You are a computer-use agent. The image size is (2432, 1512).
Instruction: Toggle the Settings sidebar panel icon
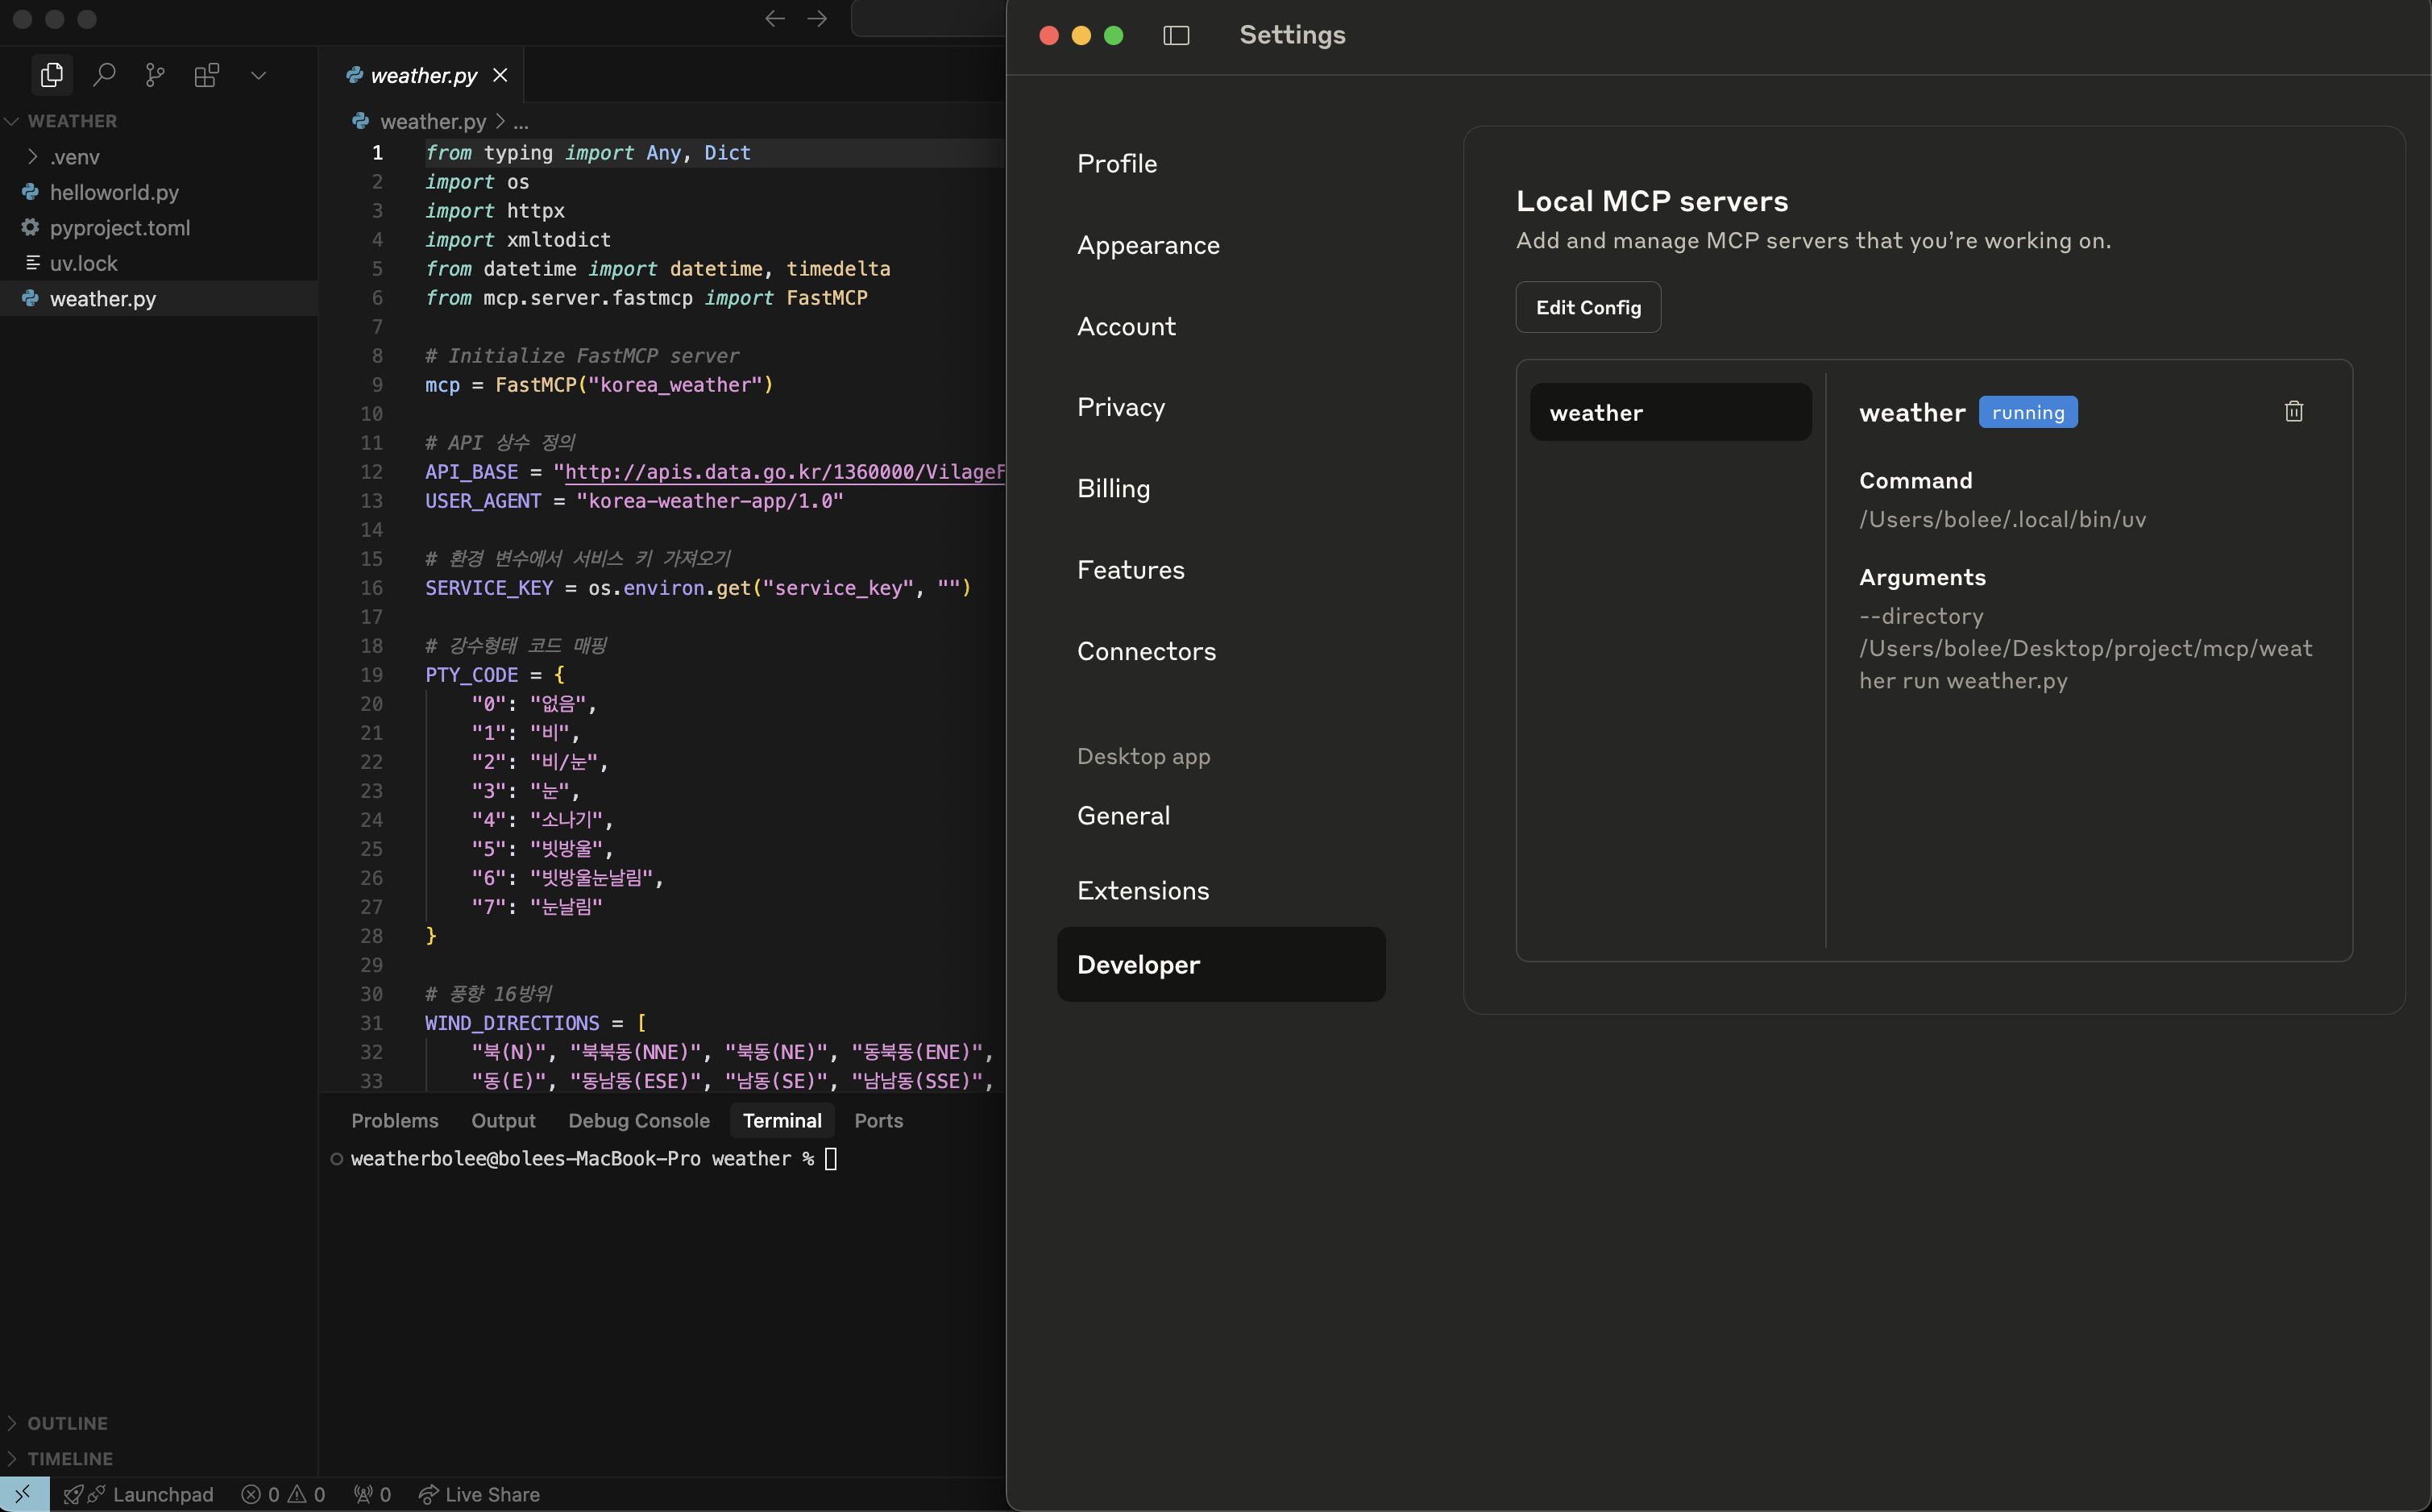(1176, 35)
